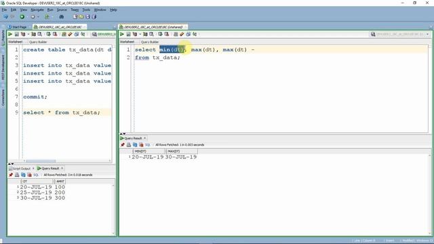Open right worksheet connection dropdown

tap(428, 35)
